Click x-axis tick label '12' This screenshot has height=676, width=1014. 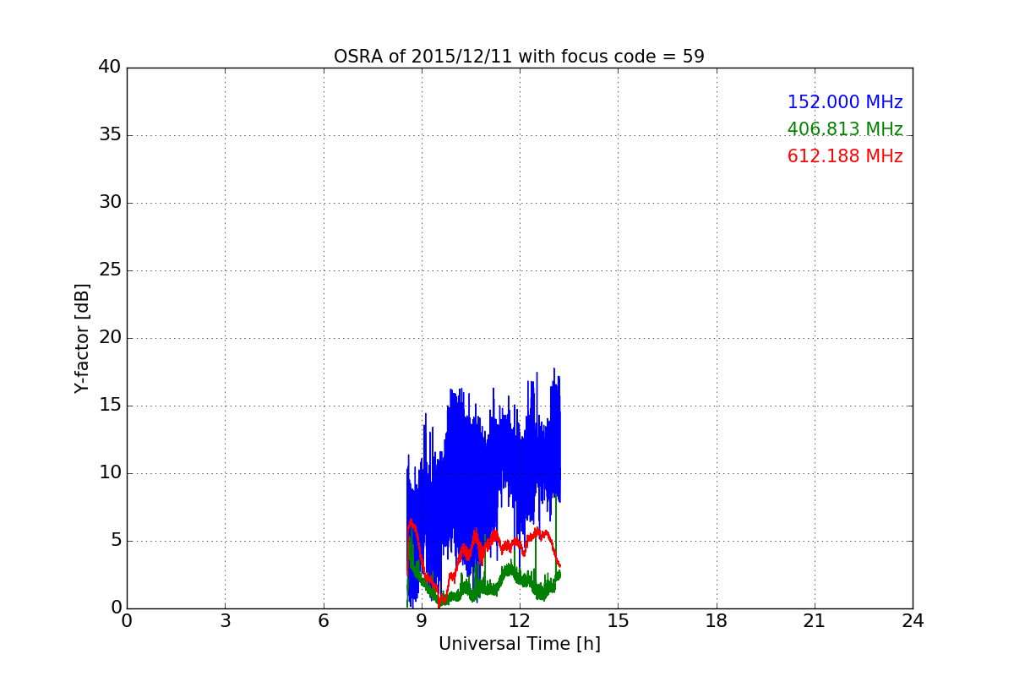(520, 621)
